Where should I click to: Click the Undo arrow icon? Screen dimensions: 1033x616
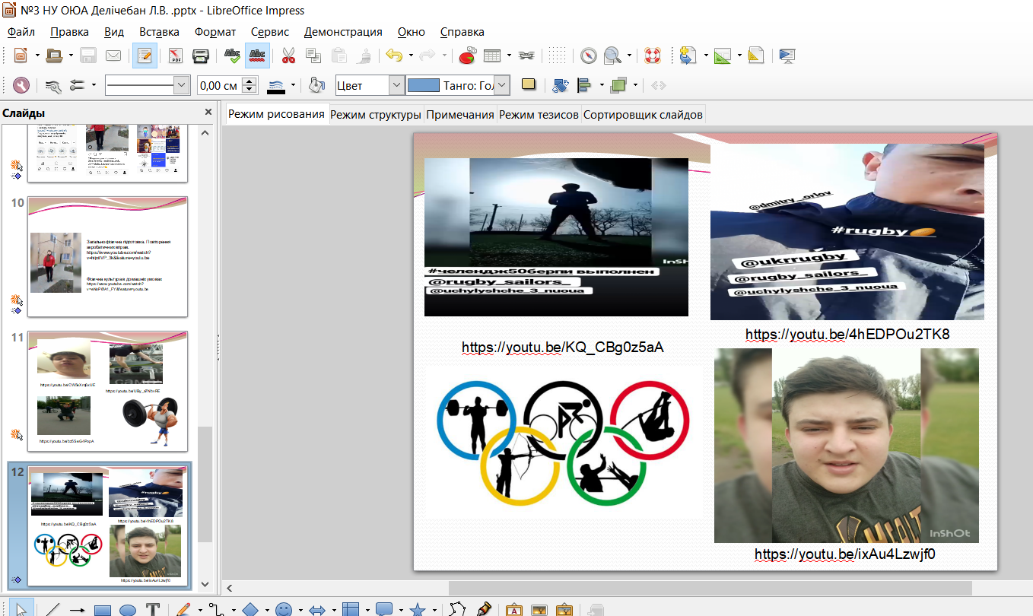click(393, 56)
